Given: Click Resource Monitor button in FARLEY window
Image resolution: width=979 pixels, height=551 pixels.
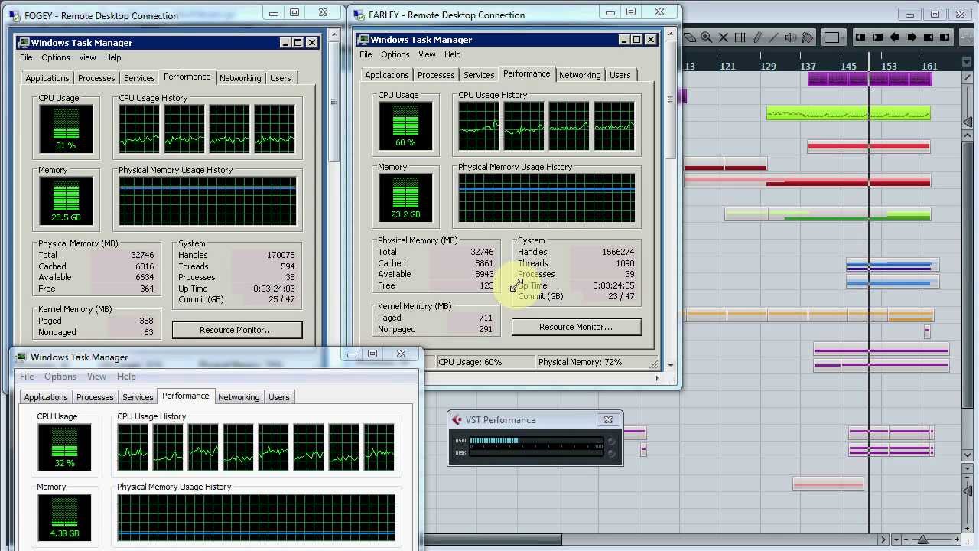Looking at the screenshot, I should point(576,327).
